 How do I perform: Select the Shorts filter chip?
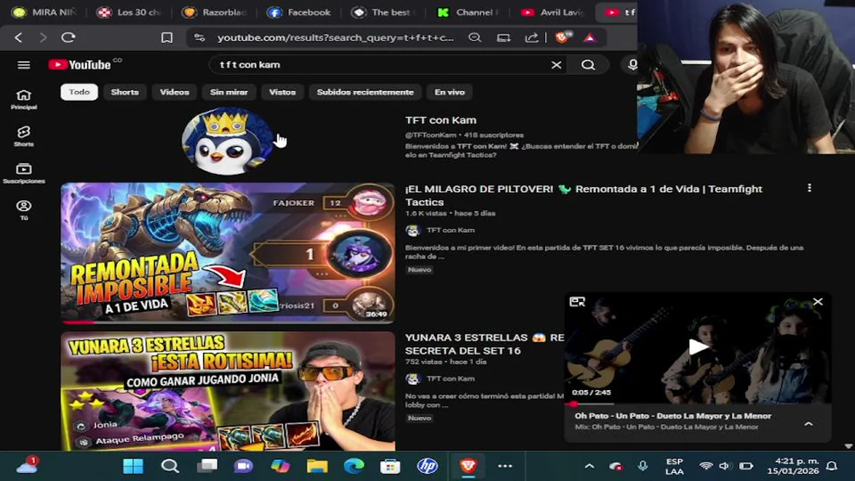(x=125, y=92)
